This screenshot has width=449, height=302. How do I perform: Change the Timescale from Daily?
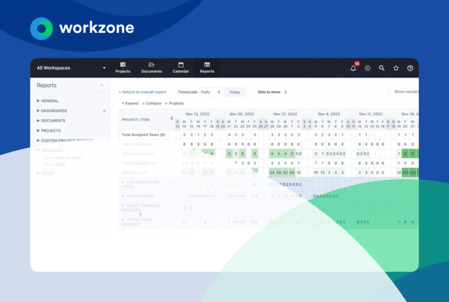point(210,92)
